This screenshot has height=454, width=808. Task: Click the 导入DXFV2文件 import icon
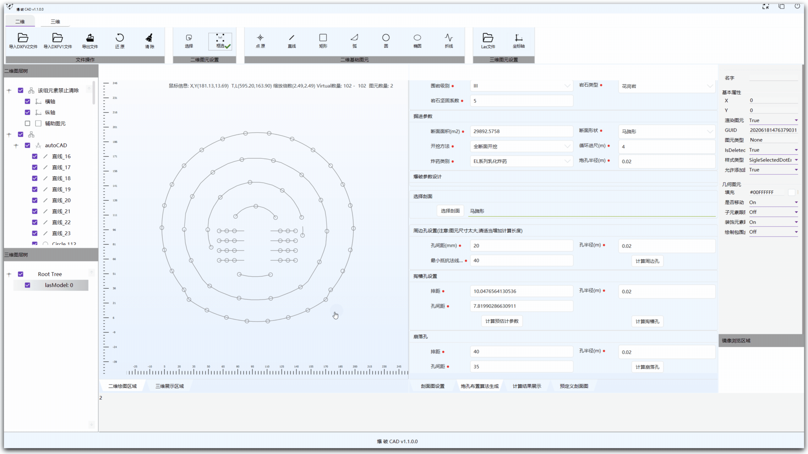coord(23,38)
